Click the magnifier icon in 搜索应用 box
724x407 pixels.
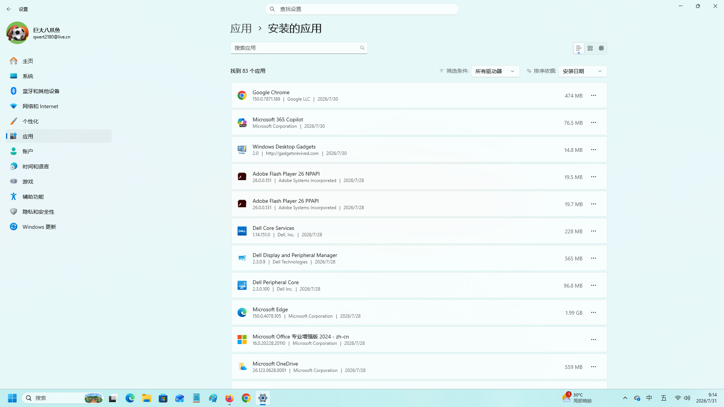(x=362, y=48)
